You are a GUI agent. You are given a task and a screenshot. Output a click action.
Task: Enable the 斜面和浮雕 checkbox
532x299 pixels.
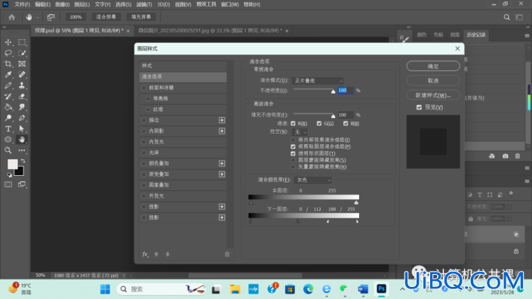pos(144,88)
